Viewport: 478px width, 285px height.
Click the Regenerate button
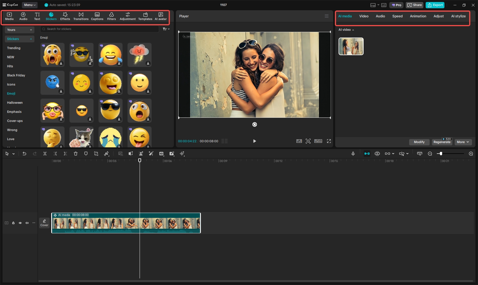[x=442, y=142]
